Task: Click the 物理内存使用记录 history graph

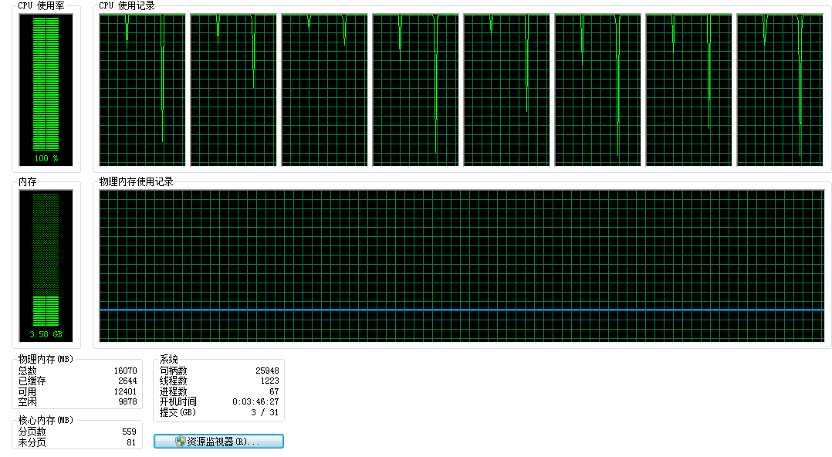Action: [x=462, y=266]
